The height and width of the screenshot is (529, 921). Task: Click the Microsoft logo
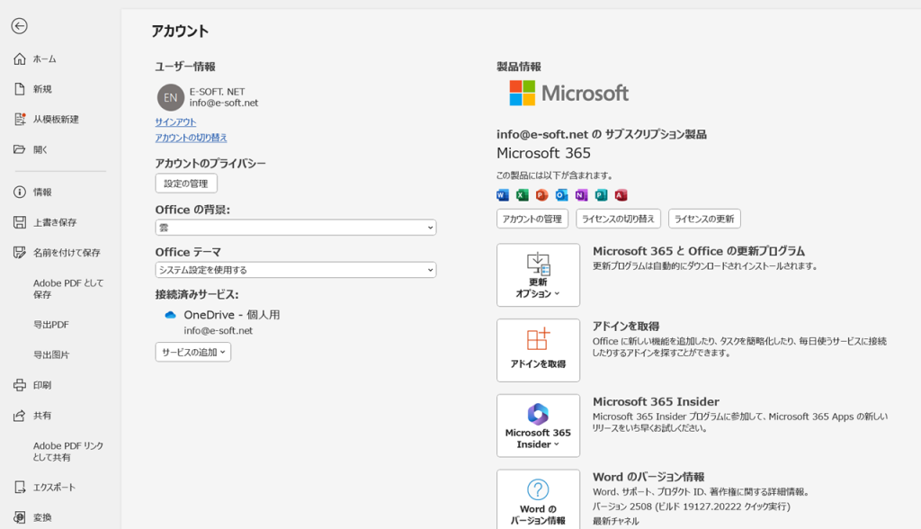click(568, 93)
